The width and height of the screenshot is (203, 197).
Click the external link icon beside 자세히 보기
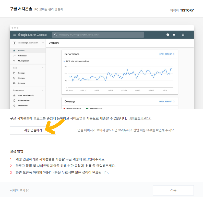point(28,190)
